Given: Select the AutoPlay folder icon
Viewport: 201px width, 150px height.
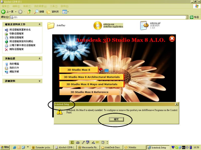Looking at the screenshot, I should 51,26.
